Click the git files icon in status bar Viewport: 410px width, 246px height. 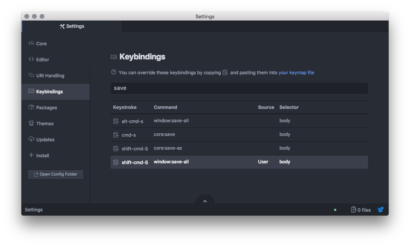pyautogui.click(x=353, y=209)
